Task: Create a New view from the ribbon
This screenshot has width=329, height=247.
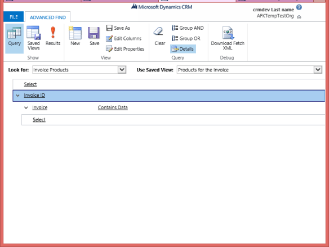Action: (75, 36)
